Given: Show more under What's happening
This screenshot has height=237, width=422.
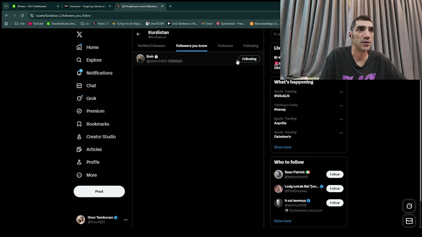Looking at the screenshot, I should click(x=283, y=147).
